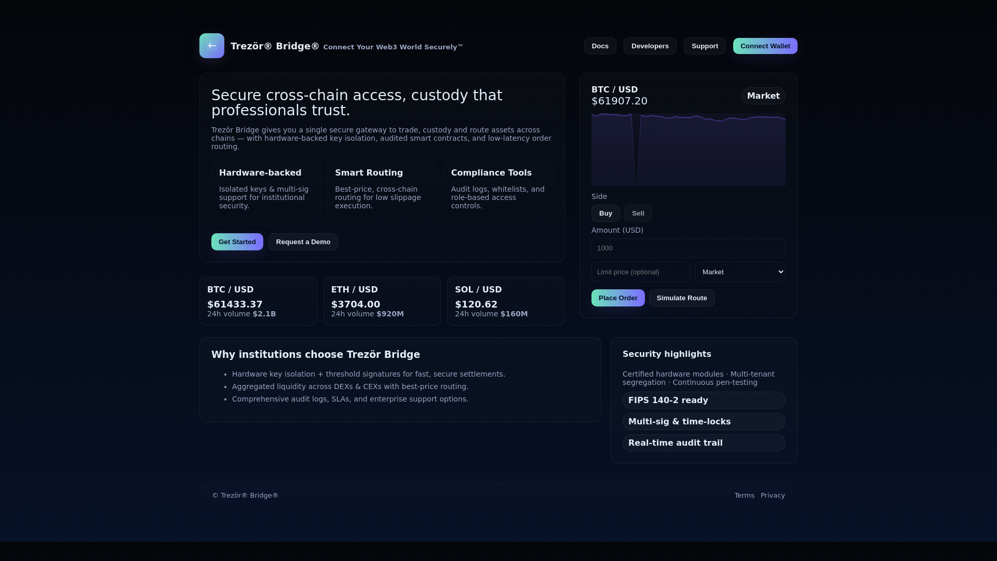Go to the Support page

pos(705,46)
